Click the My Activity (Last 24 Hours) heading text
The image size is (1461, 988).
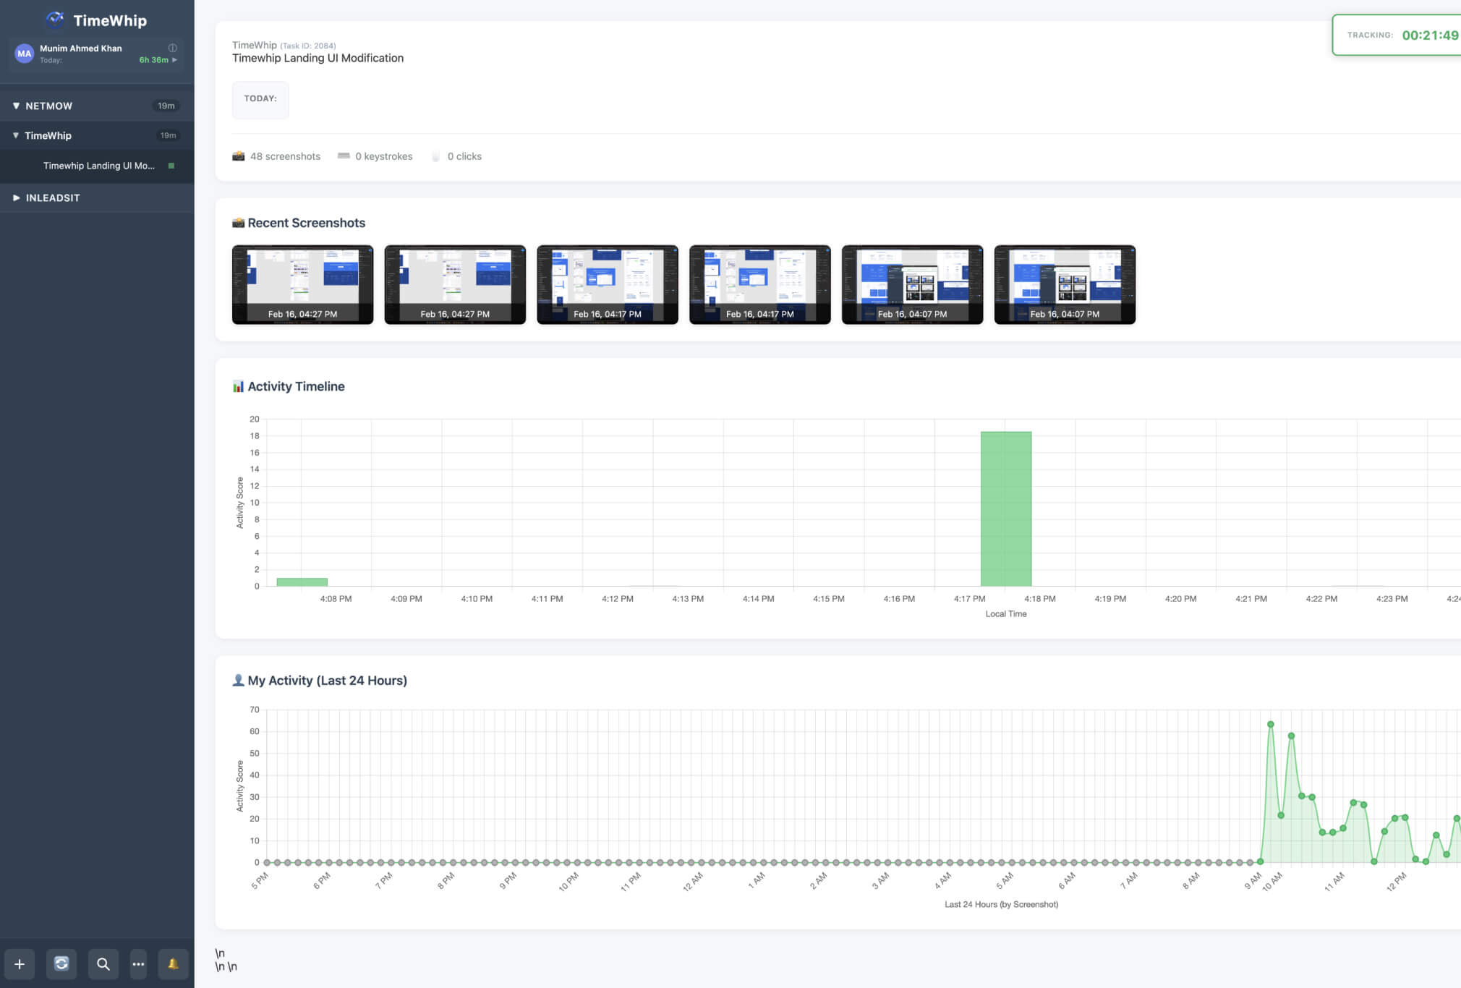[328, 680]
